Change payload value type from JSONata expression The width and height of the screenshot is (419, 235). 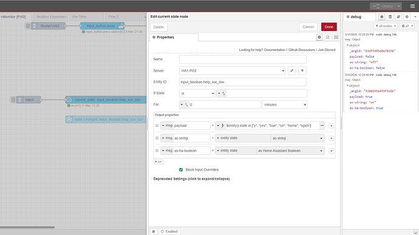pos(220,126)
